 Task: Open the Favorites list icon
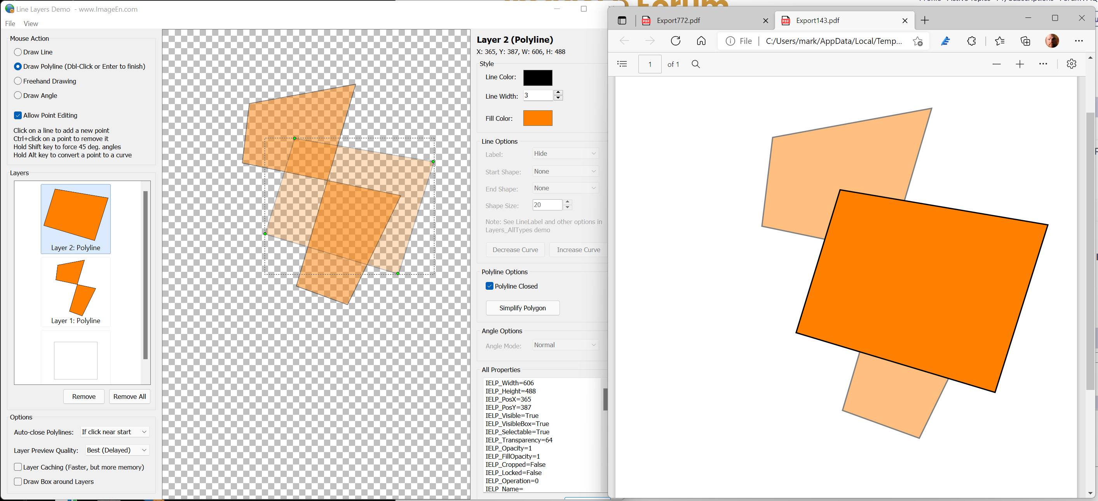pyautogui.click(x=1000, y=41)
